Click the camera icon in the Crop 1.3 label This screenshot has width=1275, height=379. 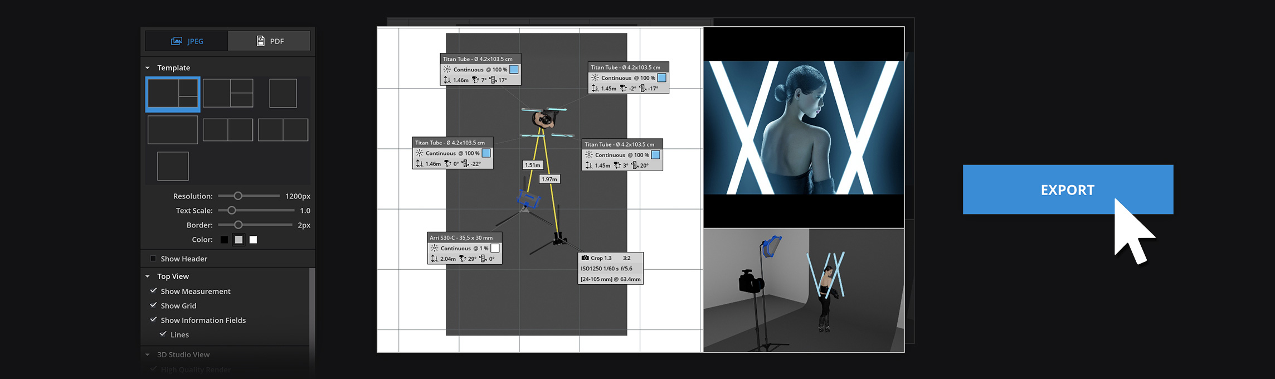pos(585,258)
